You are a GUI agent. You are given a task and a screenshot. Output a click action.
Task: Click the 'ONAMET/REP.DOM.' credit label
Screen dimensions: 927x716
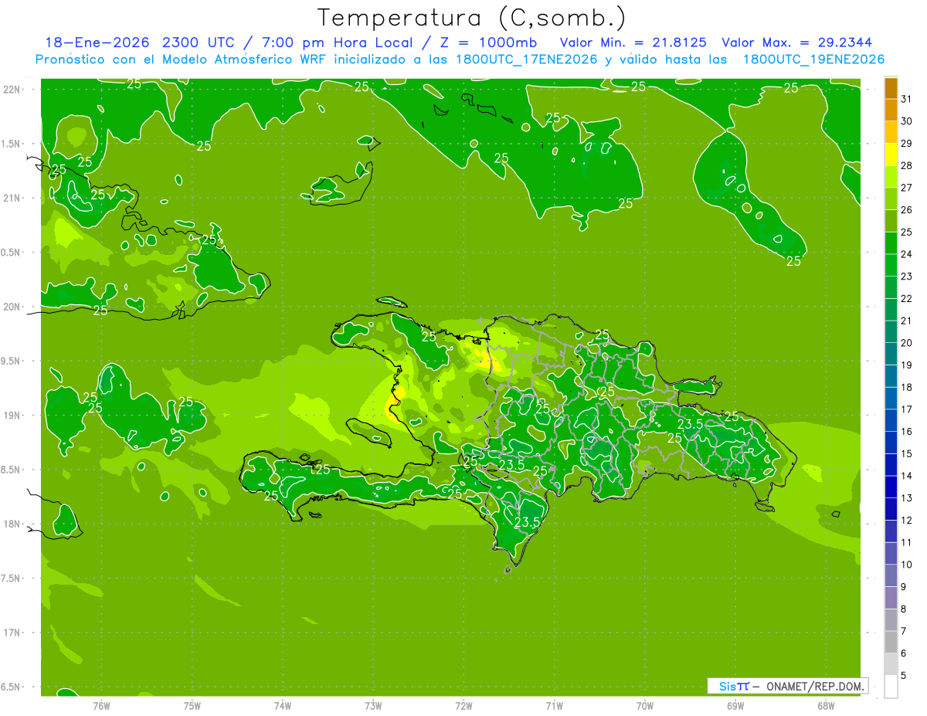pyautogui.click(x=816, y=686)
